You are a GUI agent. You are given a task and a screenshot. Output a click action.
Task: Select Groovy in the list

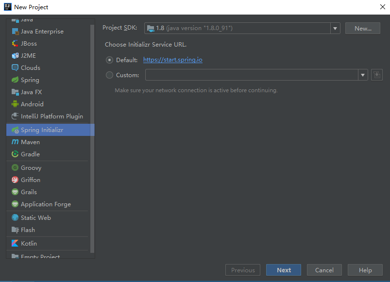tap(48, 168)
